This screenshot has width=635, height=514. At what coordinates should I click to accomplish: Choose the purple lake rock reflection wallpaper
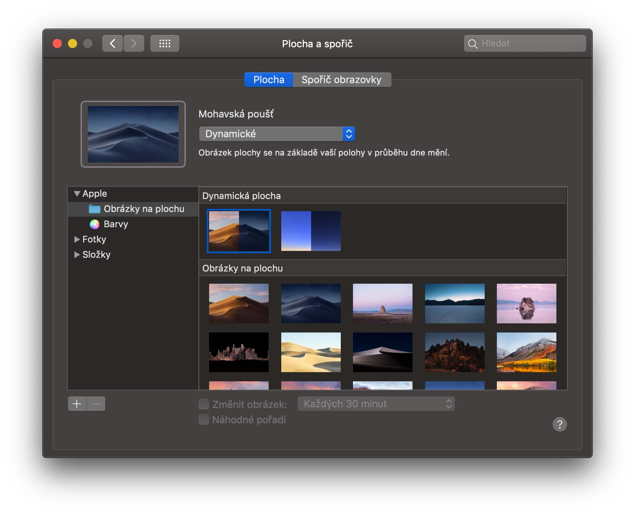coord(527,304)
